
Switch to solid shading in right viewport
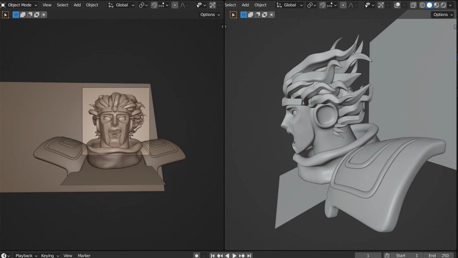click(x=429, y=5)
